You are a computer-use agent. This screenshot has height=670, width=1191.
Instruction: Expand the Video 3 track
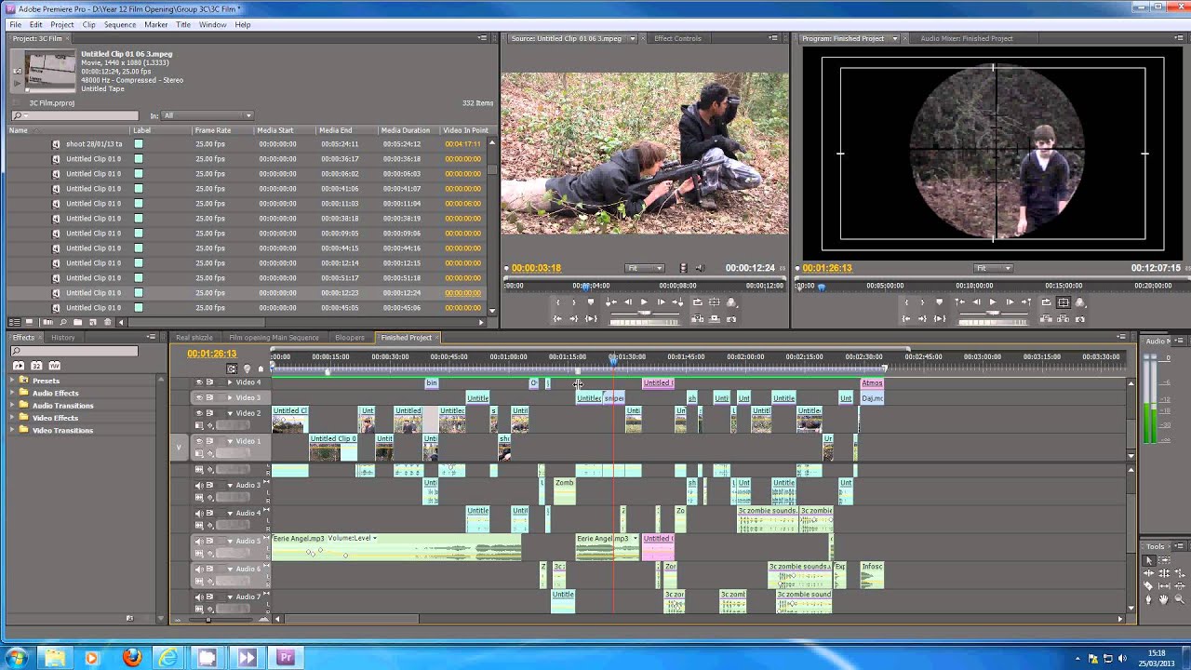(230, 397)
